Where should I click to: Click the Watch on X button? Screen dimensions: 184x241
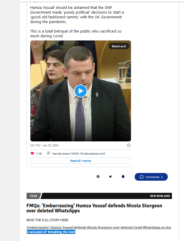pos(119,46)
